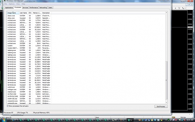Select the WLTRYSVC.EXE process row
195x122 pixels.
point(29,96)
